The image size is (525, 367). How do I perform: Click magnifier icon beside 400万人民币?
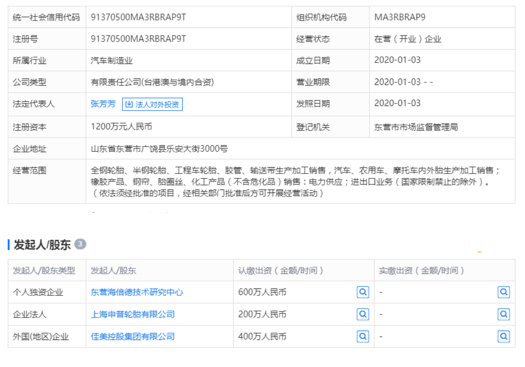coord(363,336)
